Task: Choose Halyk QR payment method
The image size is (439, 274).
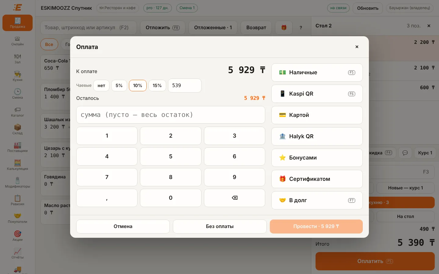Action: 317,136
